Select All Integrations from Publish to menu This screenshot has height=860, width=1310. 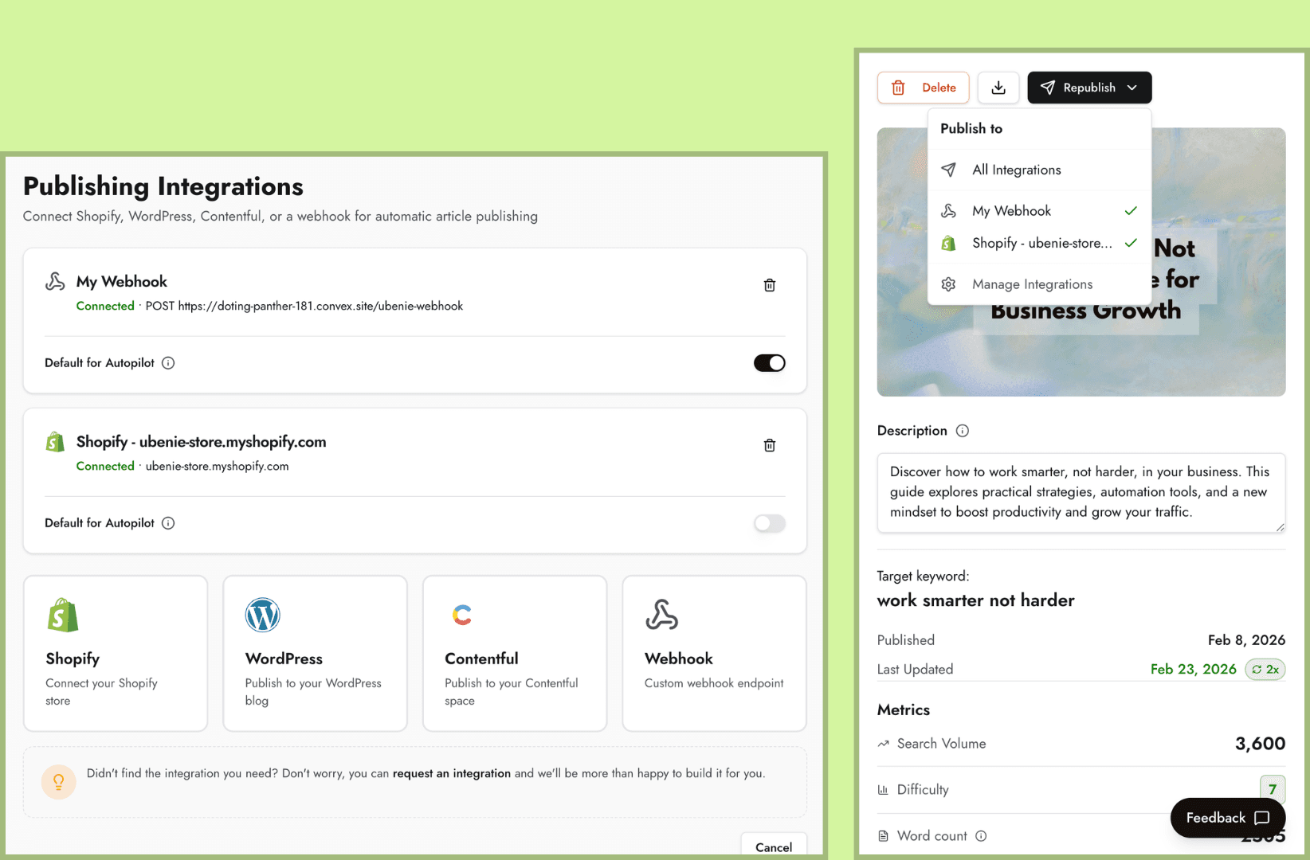click(x=1016, y=170)
